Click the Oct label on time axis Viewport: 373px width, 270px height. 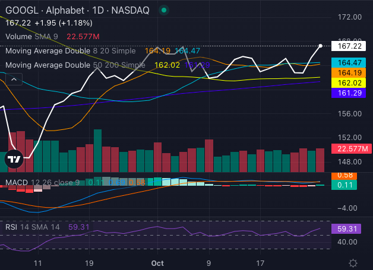157,262
